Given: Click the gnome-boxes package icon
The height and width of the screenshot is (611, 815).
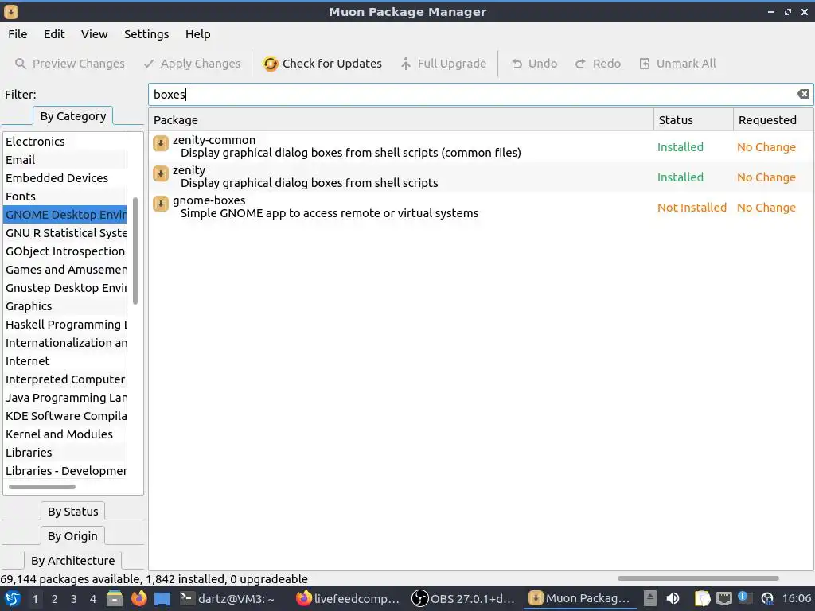Looking at the screenshot, I should (161, 203).
